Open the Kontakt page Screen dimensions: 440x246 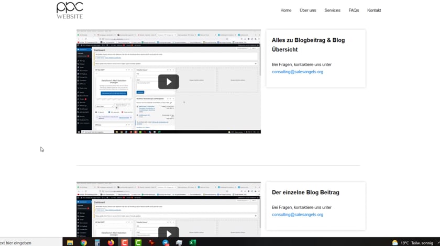pos(374,10)
